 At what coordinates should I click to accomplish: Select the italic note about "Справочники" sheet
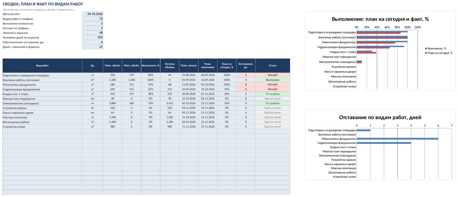[38, 10]
